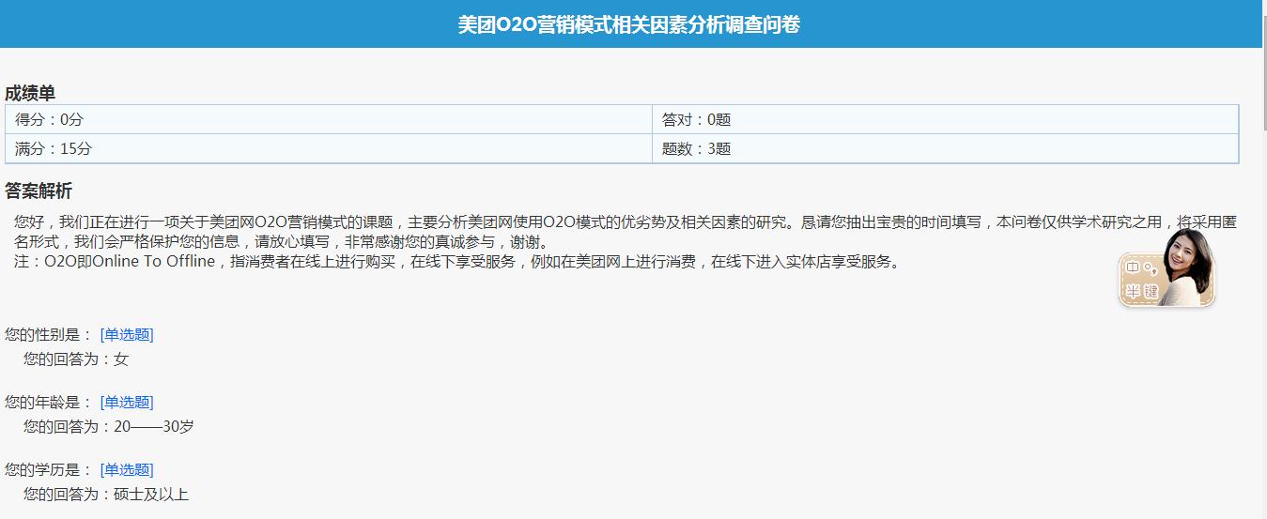
Task: Click the floating IME avatar widget
Action: pos(1167,267)
